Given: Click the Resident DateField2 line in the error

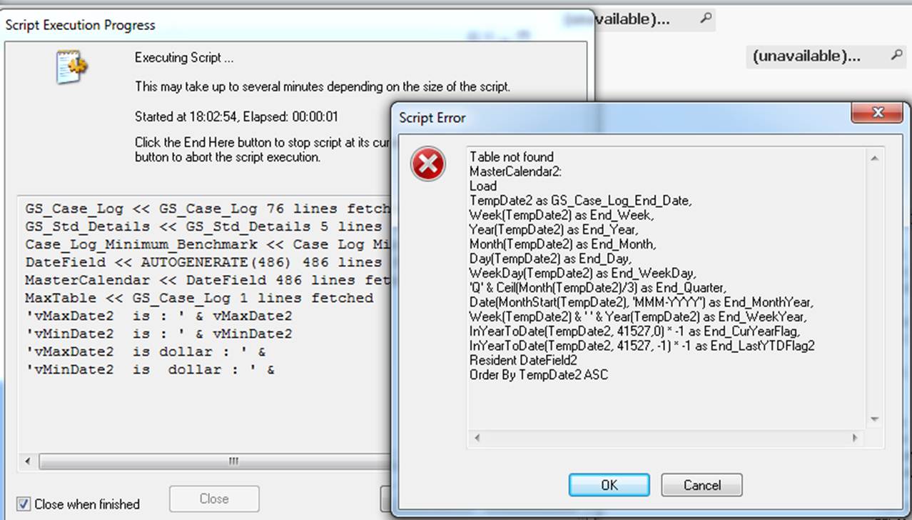Looking at the screenshot, I should (523, 360).
